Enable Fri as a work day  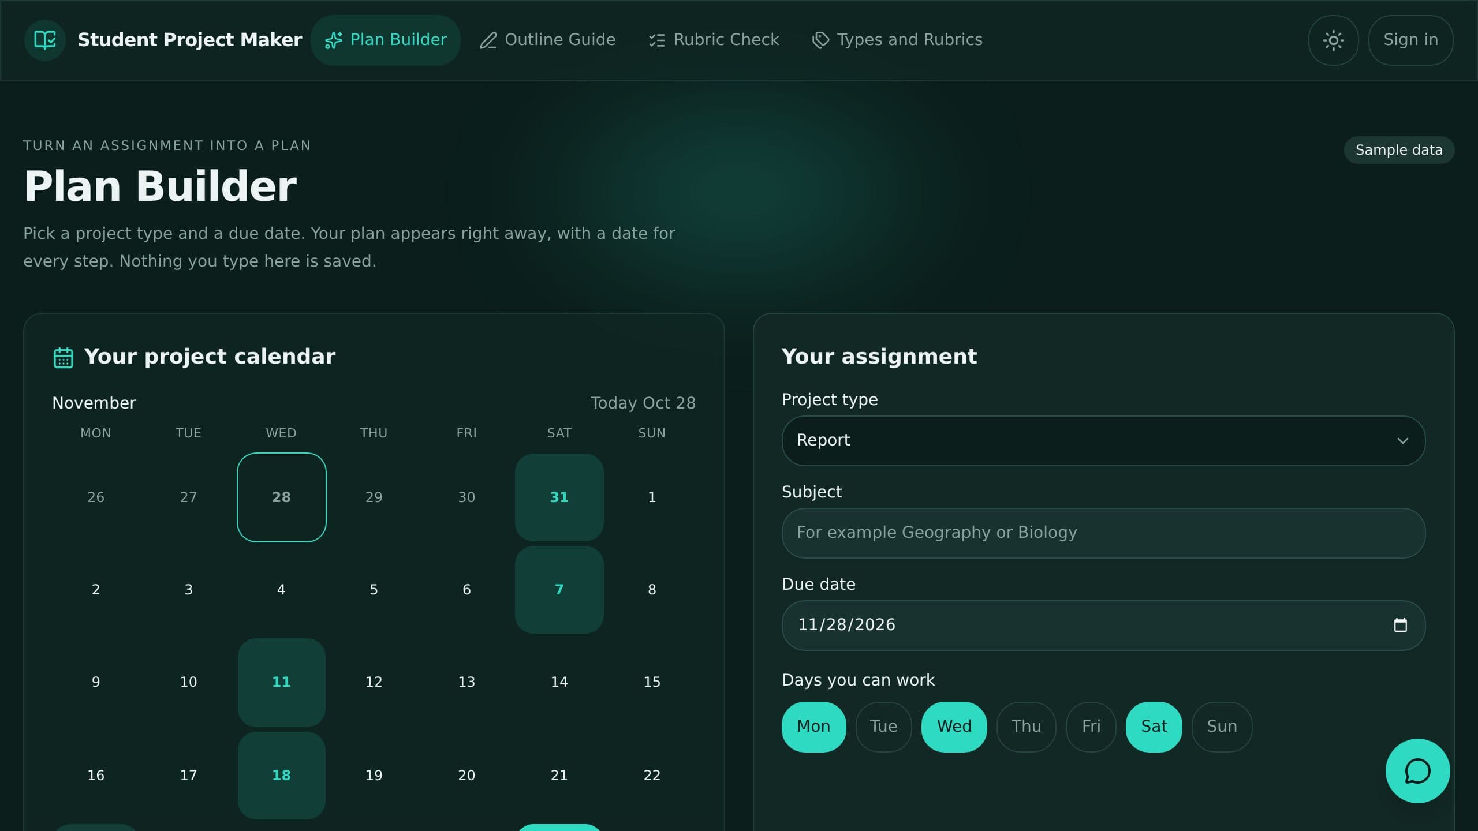[x=1091, y=727]
